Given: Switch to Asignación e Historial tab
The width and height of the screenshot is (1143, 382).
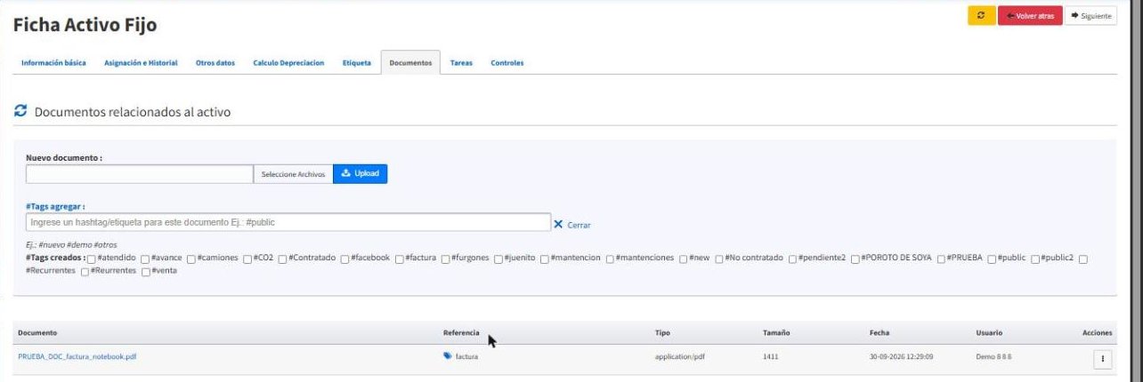Looking at the screenshot, I should tap(141, 63).
